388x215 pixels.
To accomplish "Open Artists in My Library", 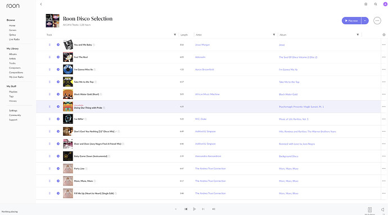I will 12,59.
